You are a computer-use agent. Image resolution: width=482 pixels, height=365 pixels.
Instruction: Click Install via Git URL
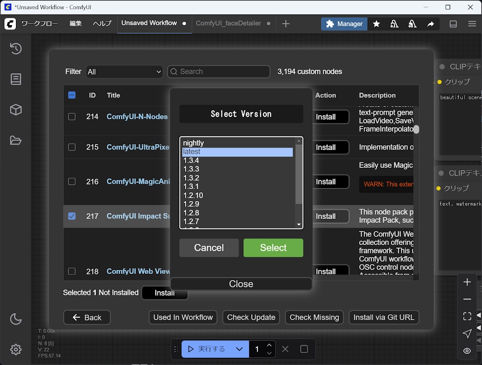click(384, 317)
